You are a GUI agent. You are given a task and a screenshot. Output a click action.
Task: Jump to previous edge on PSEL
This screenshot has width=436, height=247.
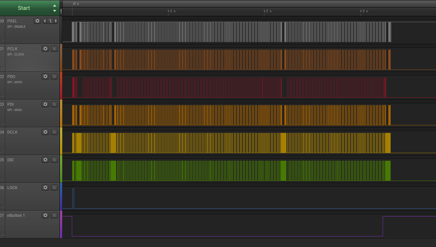pos(45,21)
